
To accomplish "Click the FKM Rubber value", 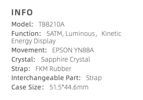I will (x=53, y=69).
